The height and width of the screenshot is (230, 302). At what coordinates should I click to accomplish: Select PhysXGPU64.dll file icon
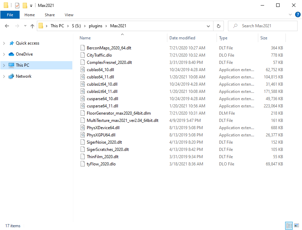tap(83, 135)
